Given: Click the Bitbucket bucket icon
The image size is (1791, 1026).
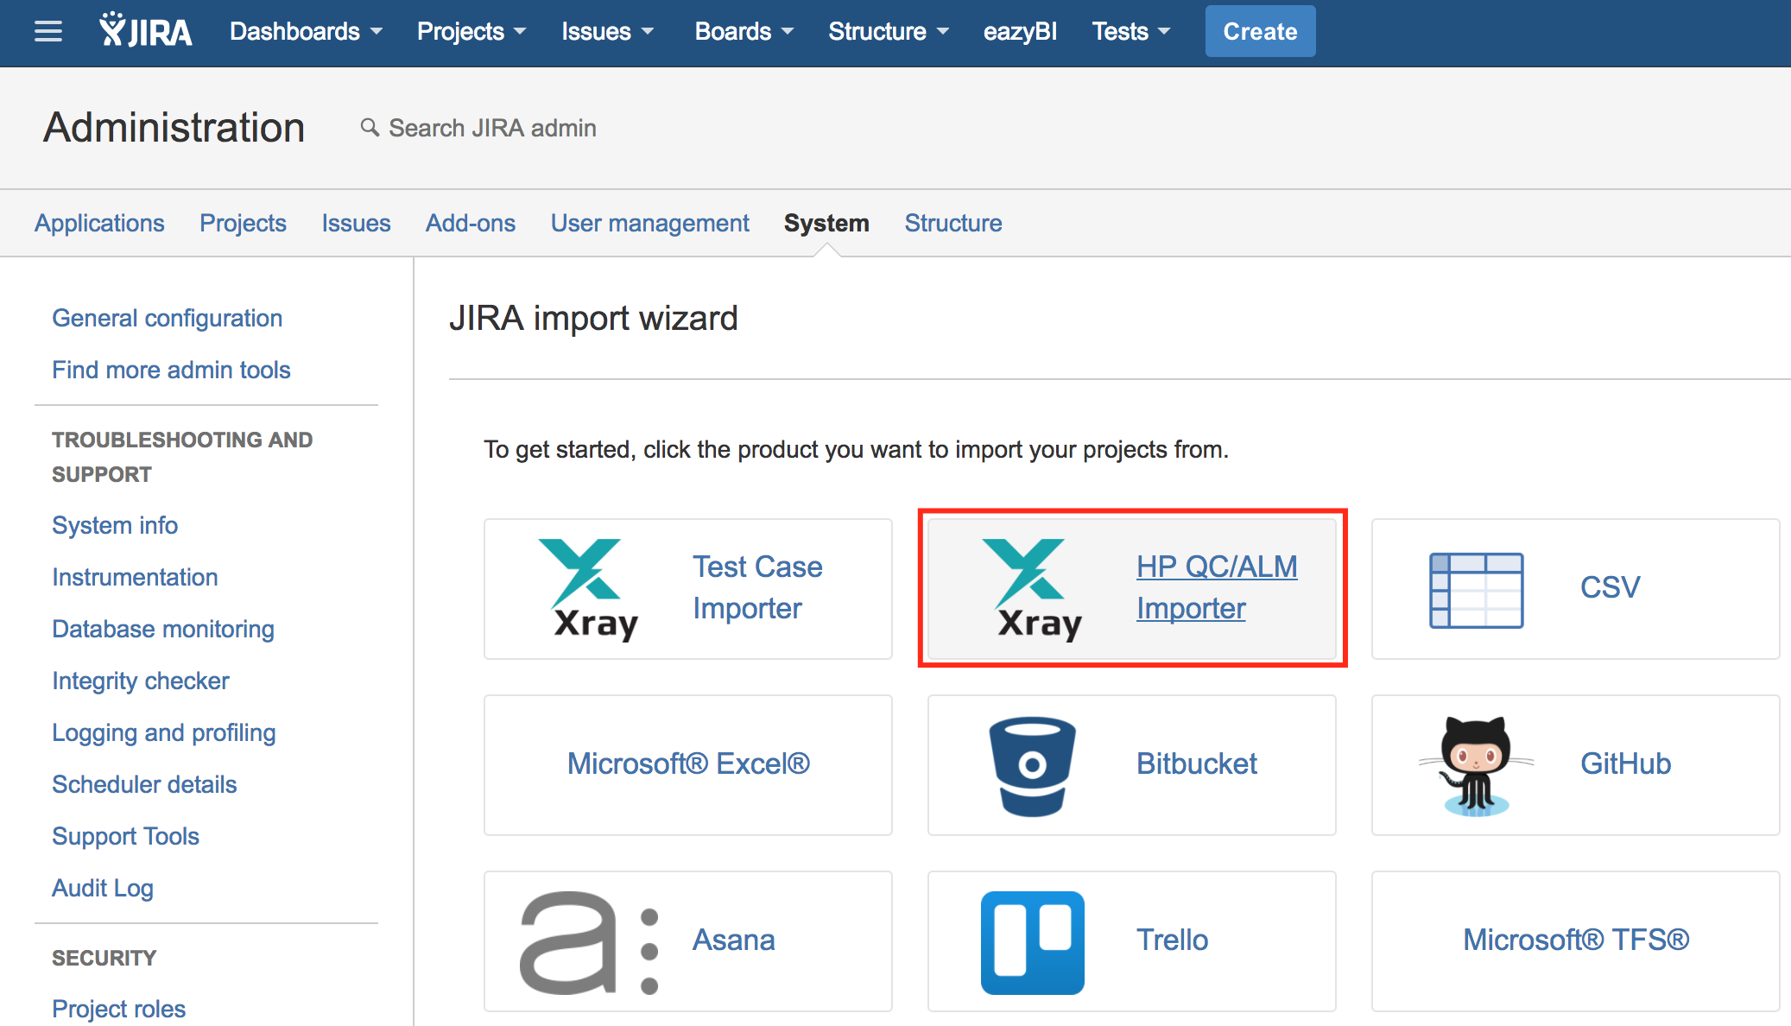Looking at the screenshot, I should (1032, 766).
